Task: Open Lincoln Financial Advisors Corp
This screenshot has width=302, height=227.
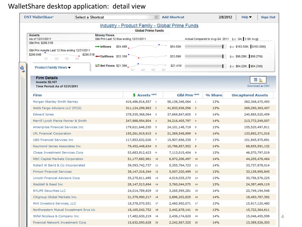Action: point(56,178)
